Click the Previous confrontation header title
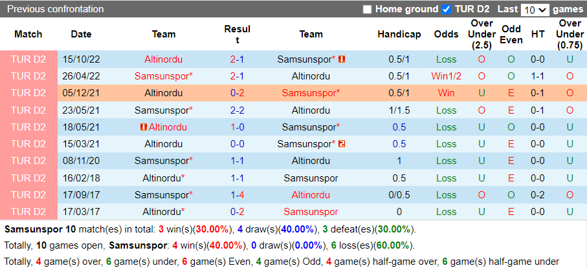The height and width of the screenshot is (268, 587). pyautogui.click(x=56, y=9)
